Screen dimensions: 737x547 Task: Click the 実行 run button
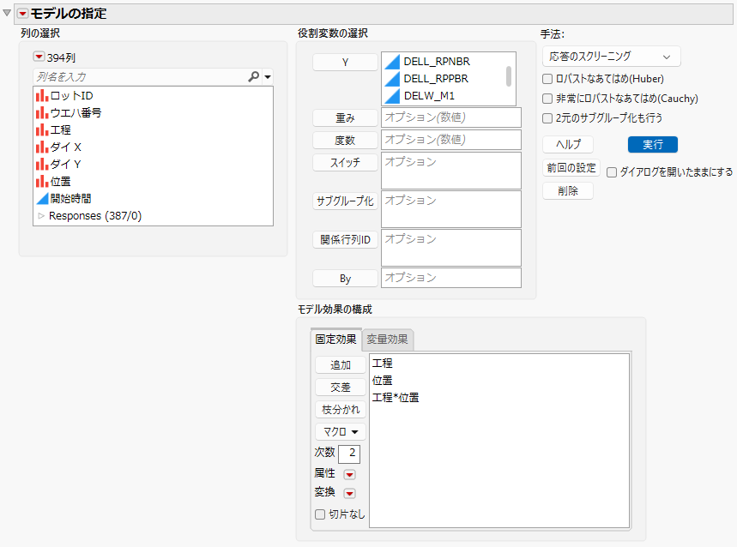[x=652, y=145]
